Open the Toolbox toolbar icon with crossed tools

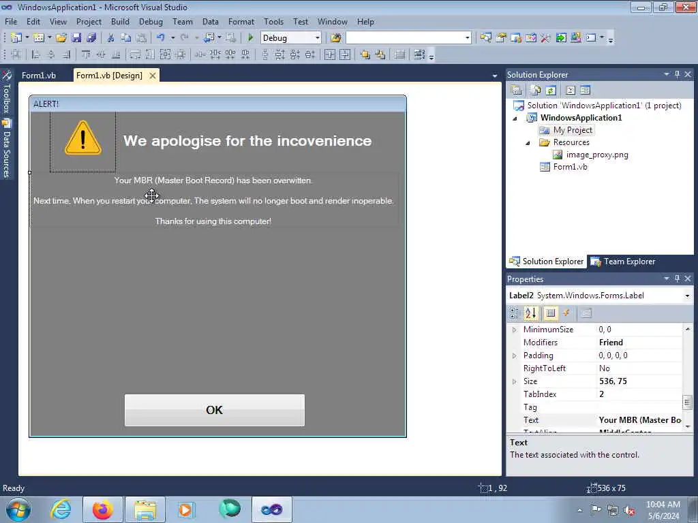[546, 38]
